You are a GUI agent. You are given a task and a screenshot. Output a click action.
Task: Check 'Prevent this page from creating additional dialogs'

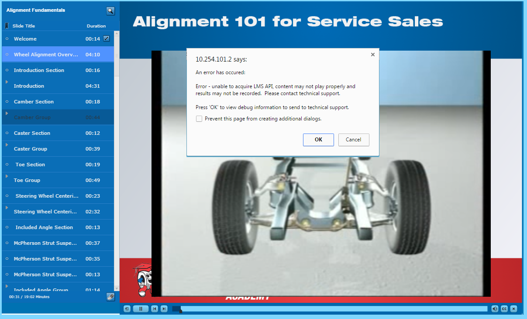199,119
